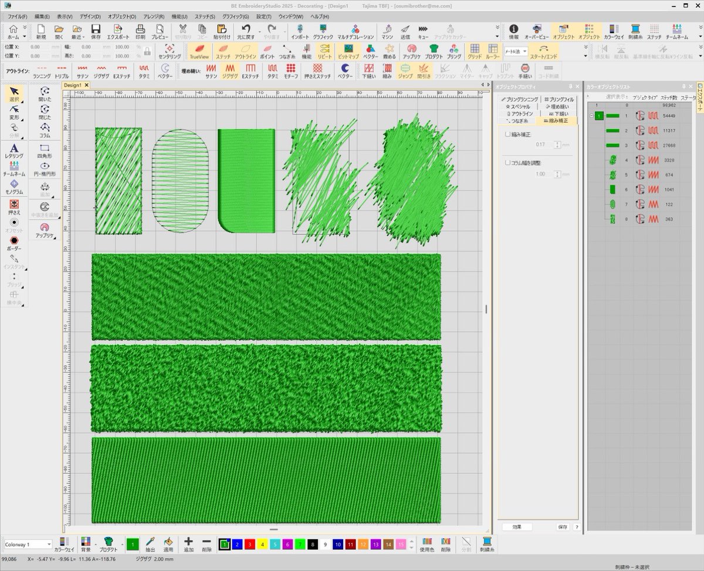Toggle アウトライン view display
Image resolution: width=704 pixels, height=571 pixels.
click(245, 52)
